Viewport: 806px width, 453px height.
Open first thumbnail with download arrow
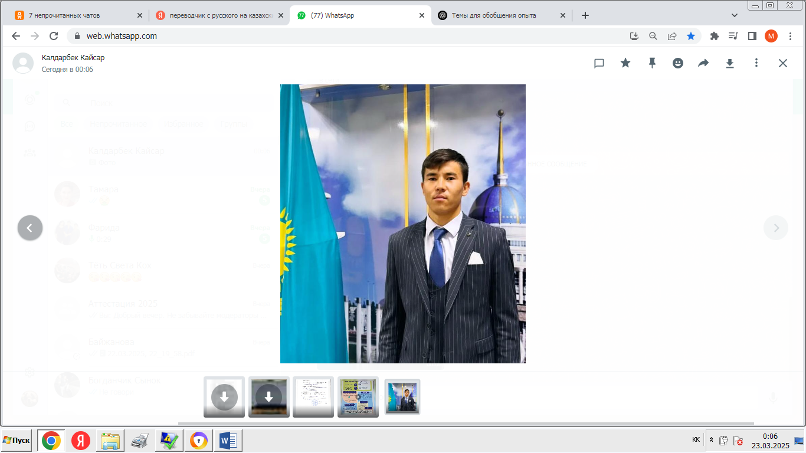(224, 397)
